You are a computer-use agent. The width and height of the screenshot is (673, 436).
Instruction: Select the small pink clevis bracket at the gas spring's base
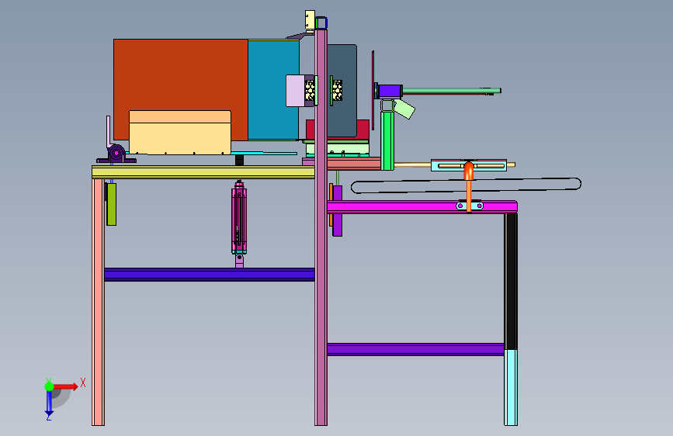pyautogui.click(x=240, y=261)
